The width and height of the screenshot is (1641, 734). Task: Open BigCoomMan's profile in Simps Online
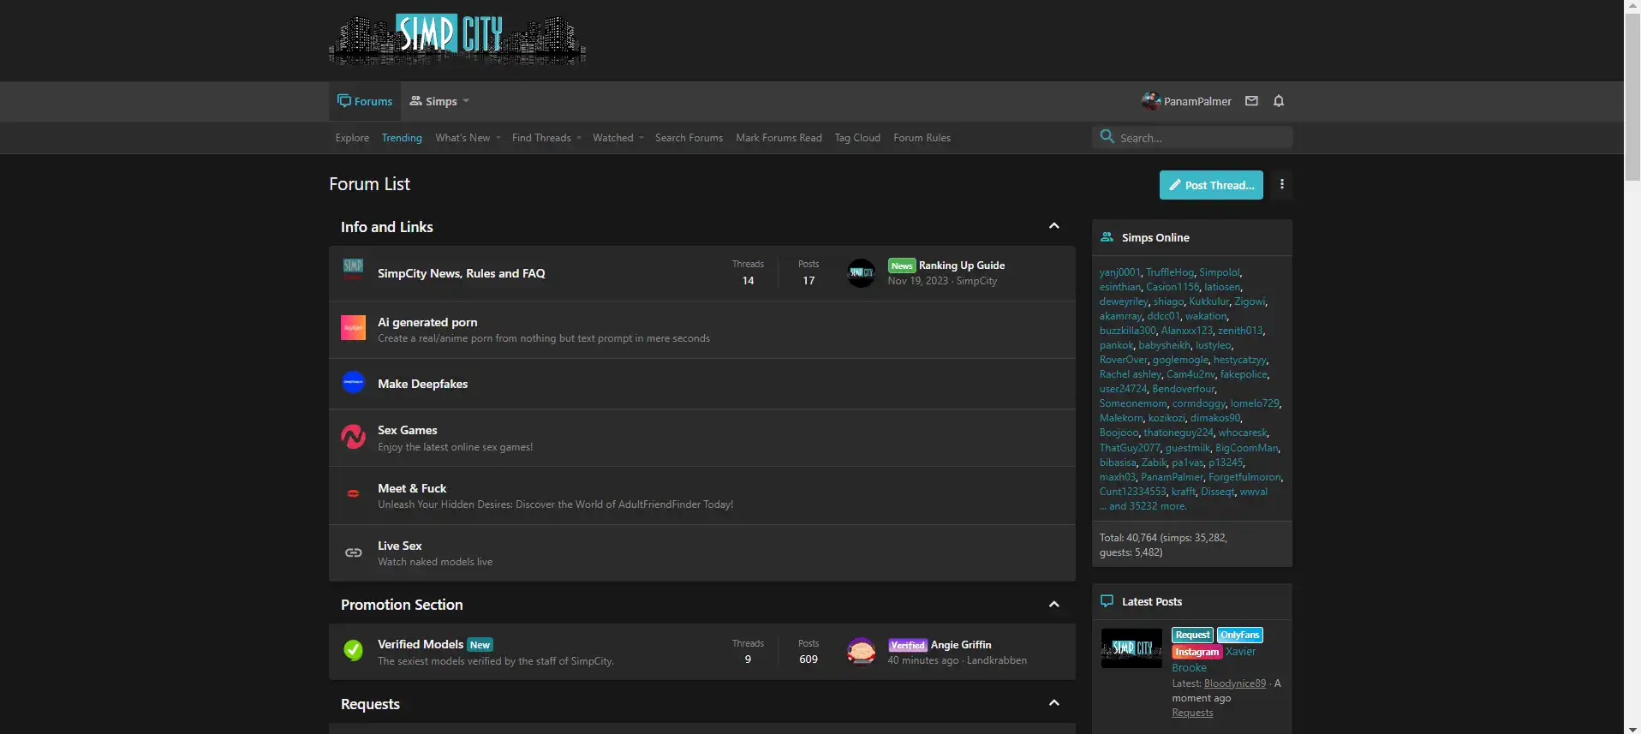1247,448
